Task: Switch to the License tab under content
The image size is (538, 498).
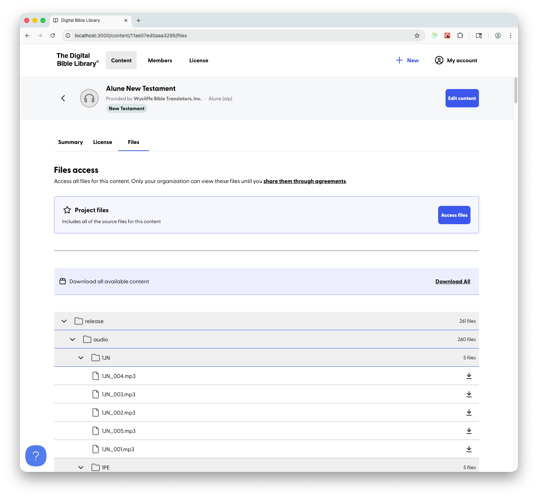Action: pos(103,142)
